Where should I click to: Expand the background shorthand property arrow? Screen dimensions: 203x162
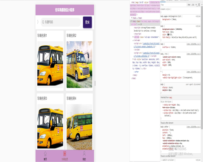(171, 19)
